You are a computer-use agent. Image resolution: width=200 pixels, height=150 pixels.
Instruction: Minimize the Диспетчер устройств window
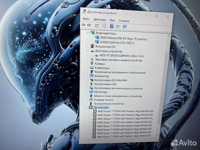click(x=146, y=15)
